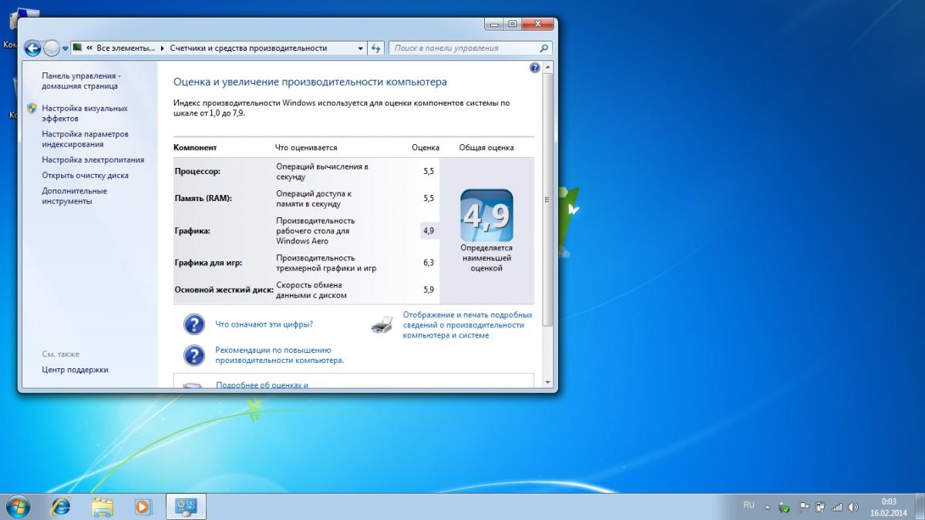Viewport: 925px width, 520px height.
Task: Open the «Подробнее об оценках и» link
Action: click(x=261, y=385)
